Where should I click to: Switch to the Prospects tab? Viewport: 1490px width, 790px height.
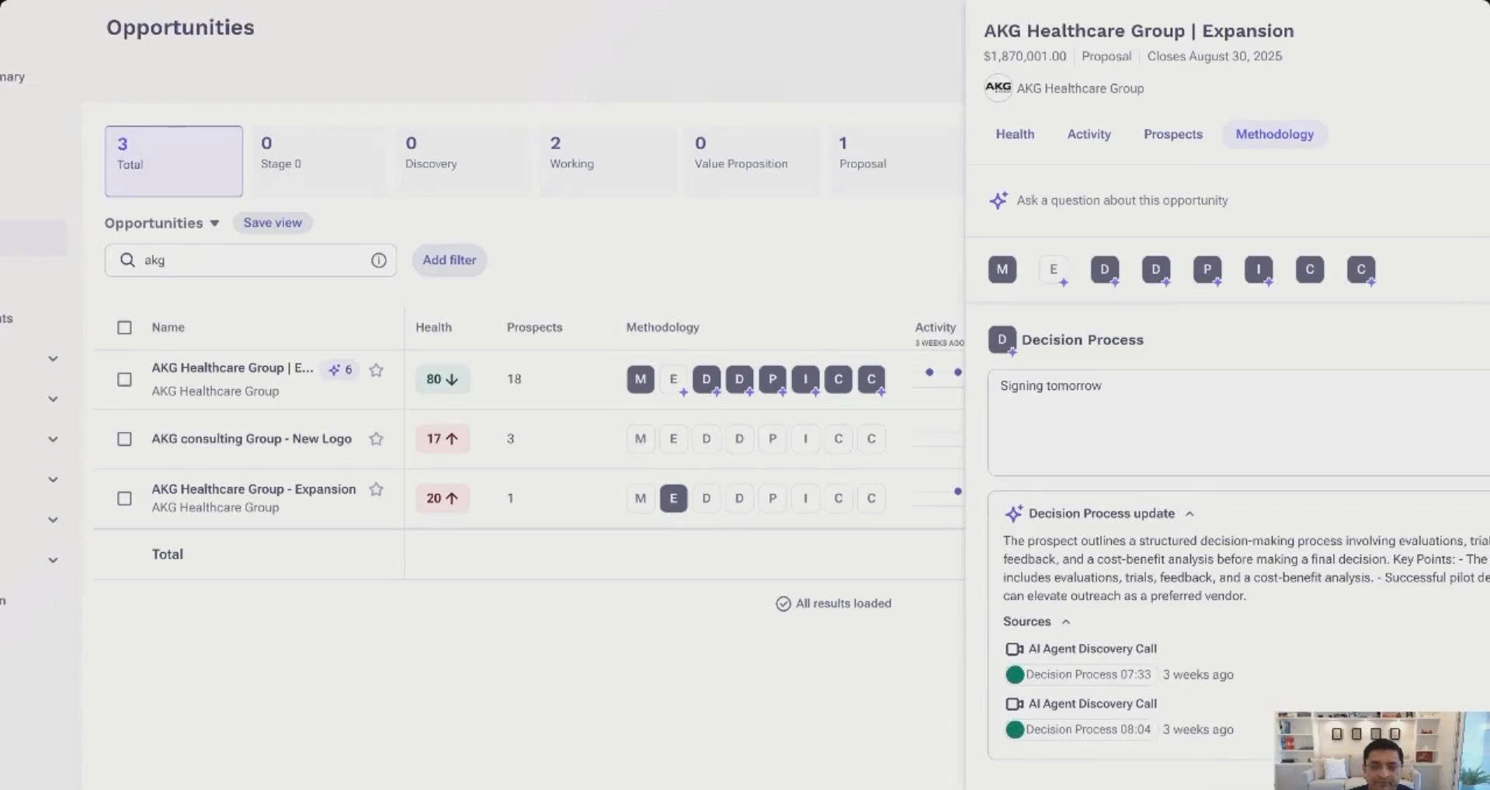tap(1172, 134)
